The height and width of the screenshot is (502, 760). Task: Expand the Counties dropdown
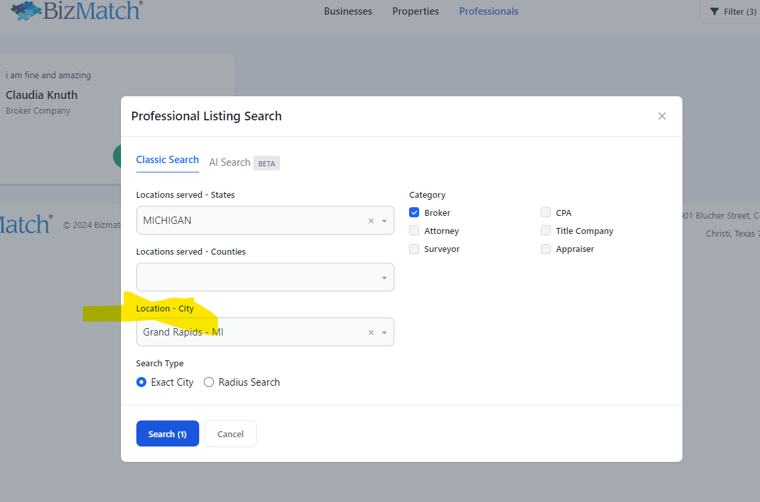tap(384, 277)
